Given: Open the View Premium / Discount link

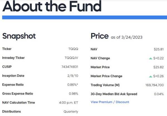Looking at the screenshot, I should pyautogui.click(x=110, y=102).
